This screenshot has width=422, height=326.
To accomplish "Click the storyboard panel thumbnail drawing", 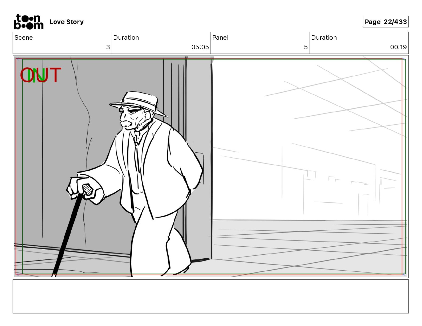I will coord(210,166).
